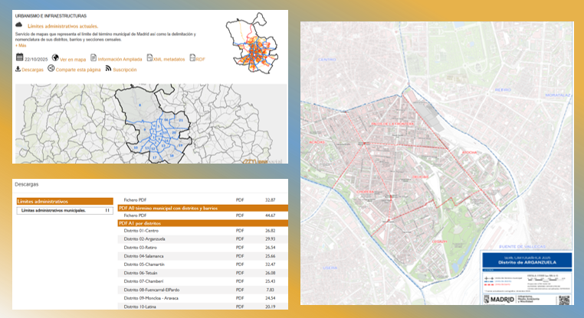Image resolution: width=584 pixels, height=318 pixels.
Task: Click the PDF A0 término municipal section header
Action: tap(203, 208)
